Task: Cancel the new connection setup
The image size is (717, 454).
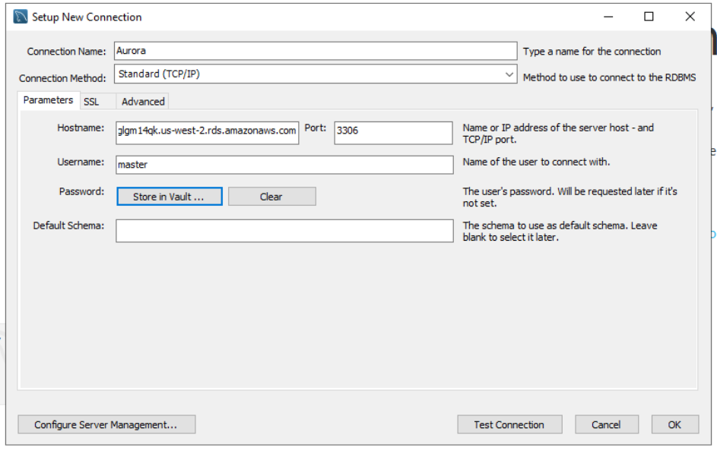Action: point(606,424)
